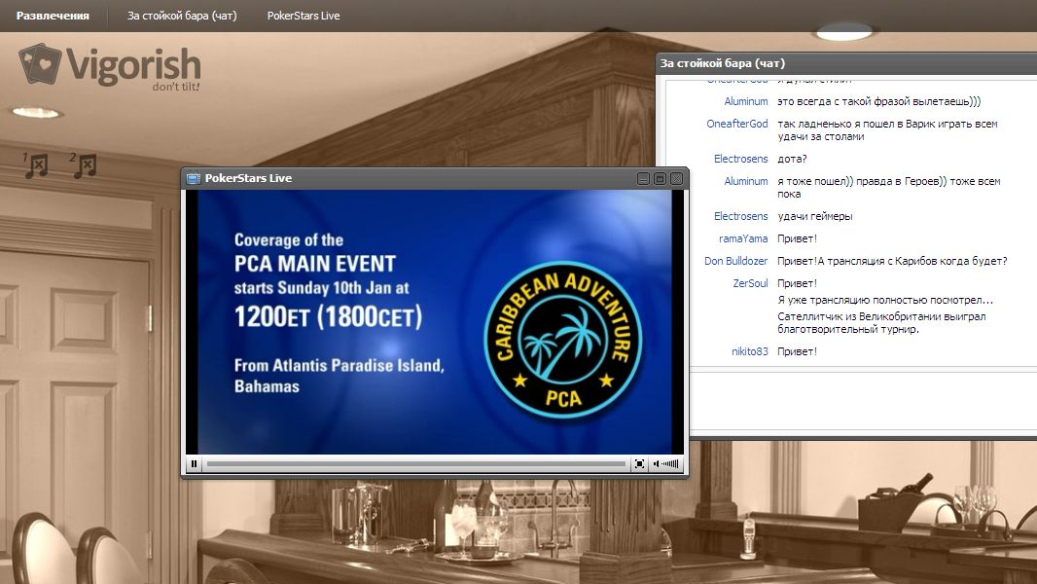Open ramaYama's profile from the chat
The image size is (1037, 584).
click(x=743, y=238)
